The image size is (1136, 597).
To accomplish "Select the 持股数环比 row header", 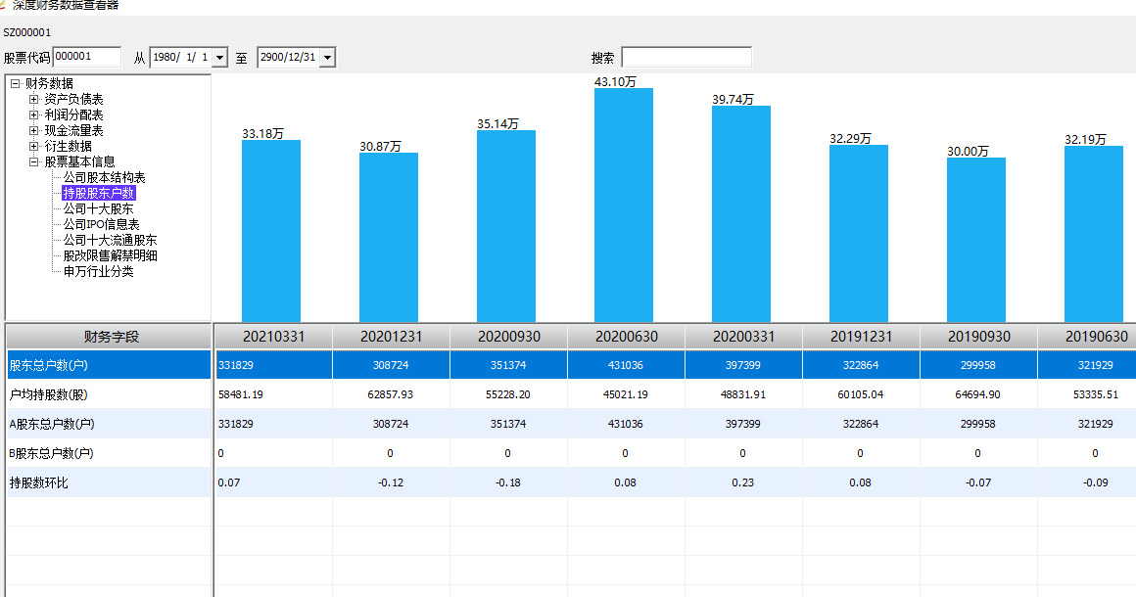I will [110, 482].
